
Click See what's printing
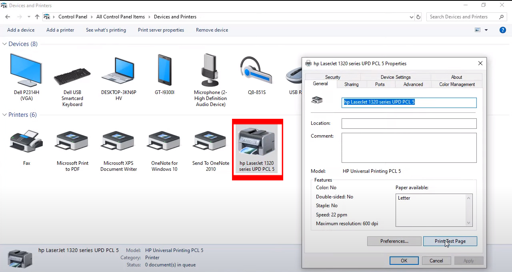(106, 30)
